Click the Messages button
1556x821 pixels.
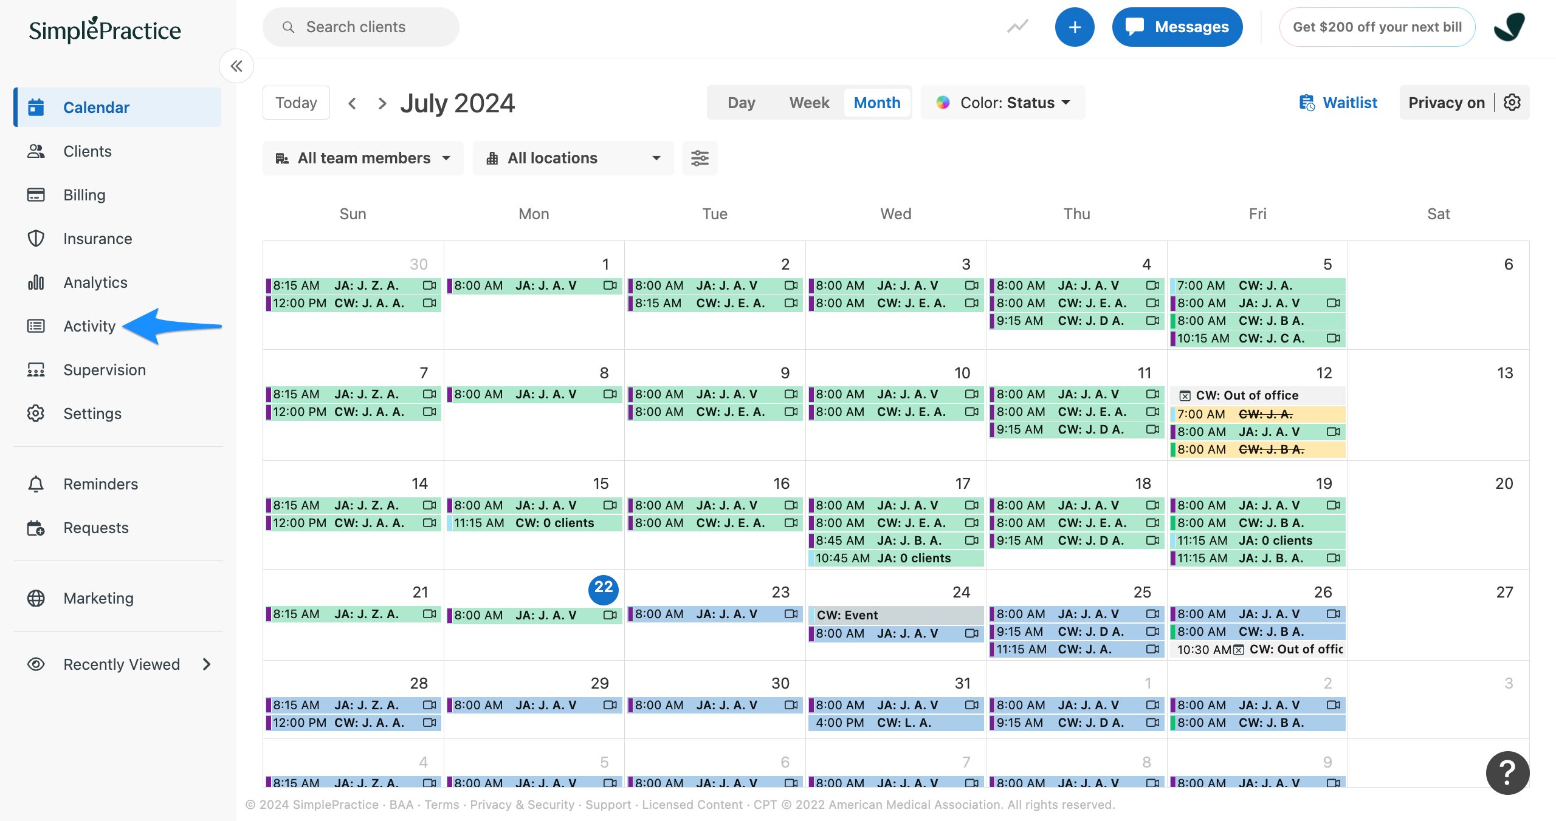pyautogui.click(x=1177, y=27)
